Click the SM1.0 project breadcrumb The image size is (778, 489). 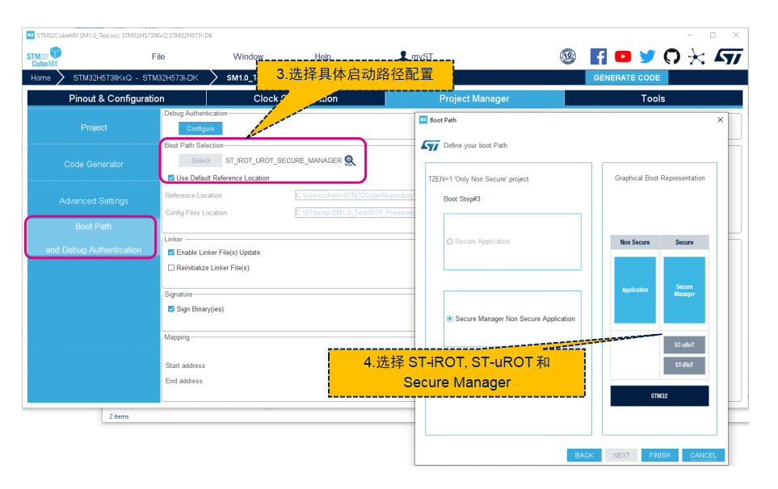242,77
